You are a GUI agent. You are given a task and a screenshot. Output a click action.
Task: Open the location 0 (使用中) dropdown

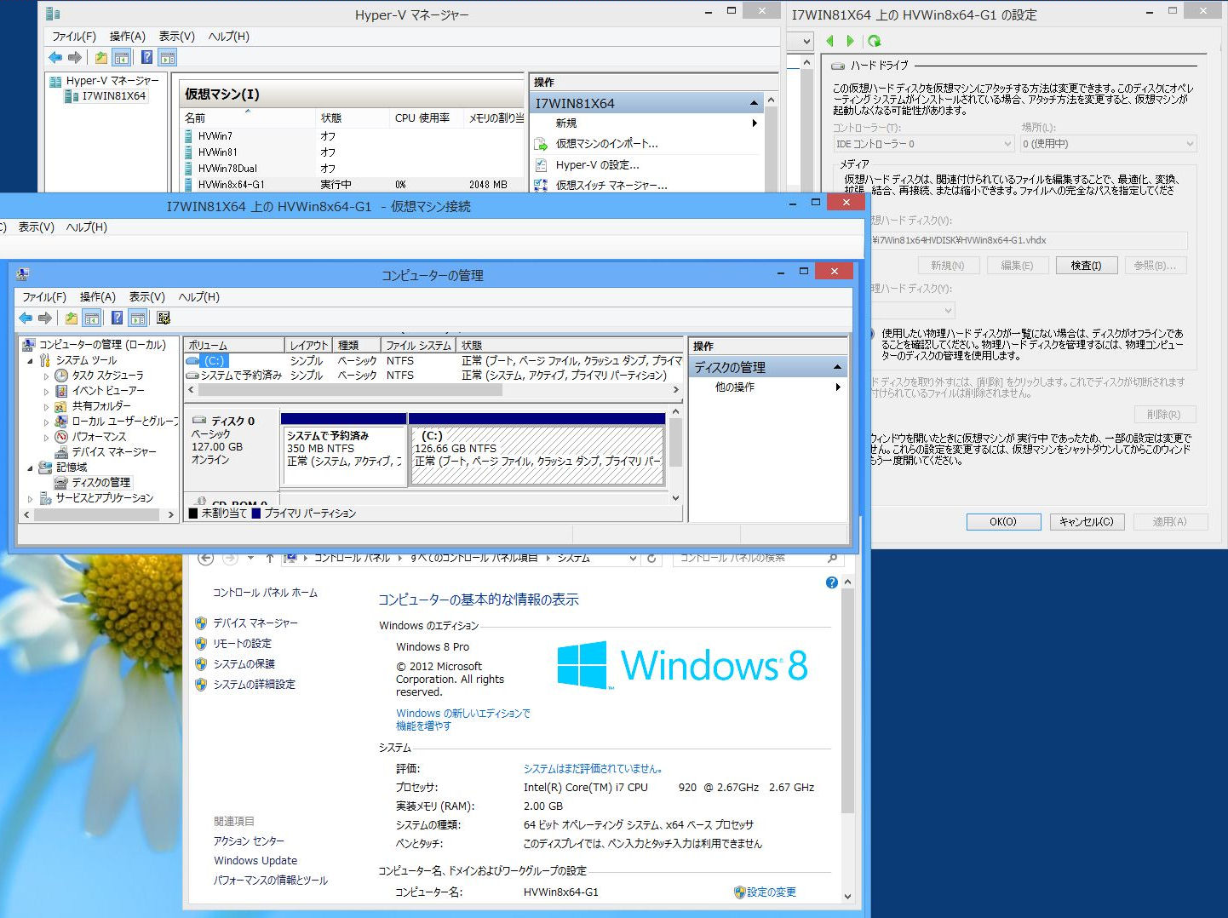point(1108,144)
